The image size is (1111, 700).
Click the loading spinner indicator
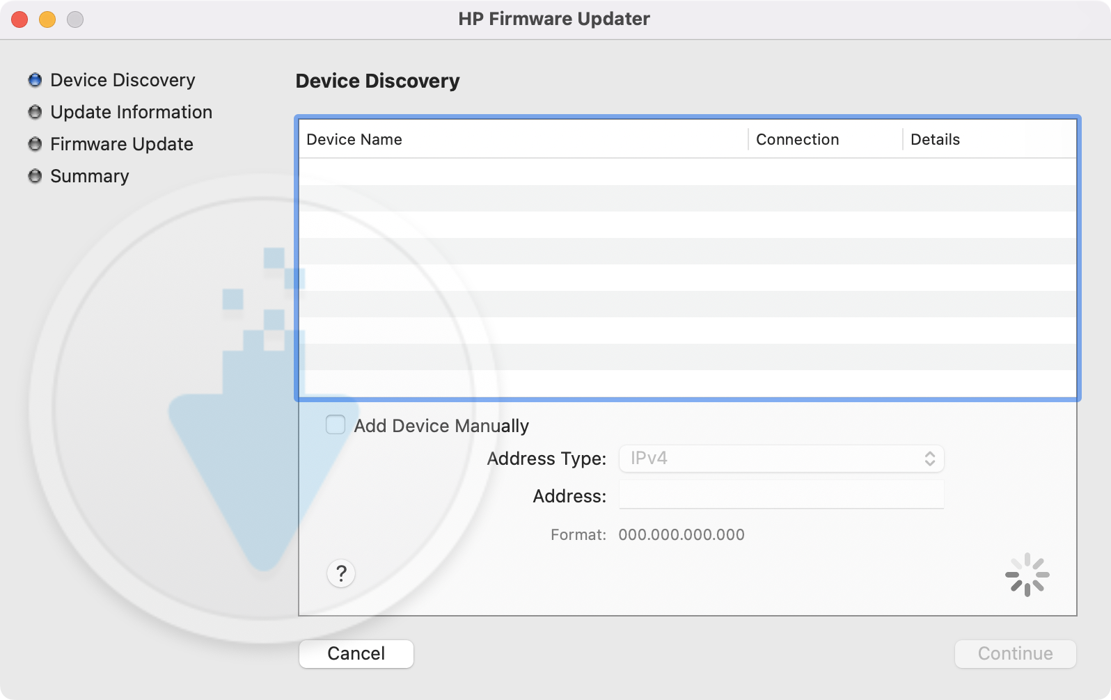pyautogui.click(x=1027, y=575)
